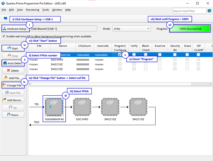Open the Mode JTAG dropdown

[132, 29]
